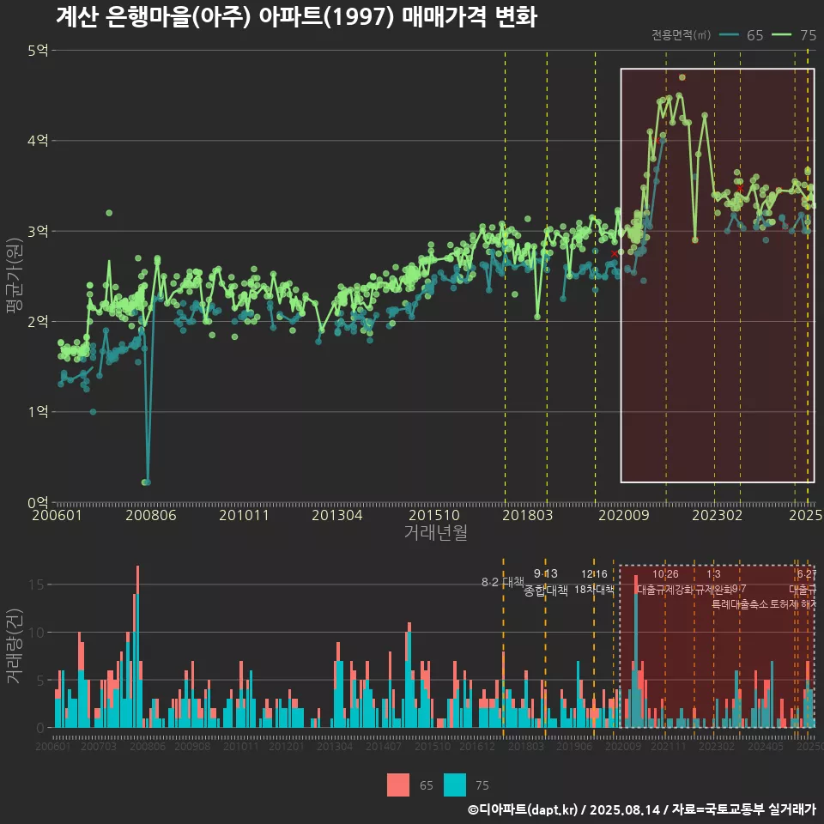Click '200601' on the price chart axis
The image size is (824, 824).
tap(57, 515)
